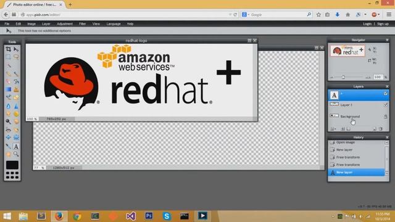Select the Marquee selection tool

tap(8, 57)
